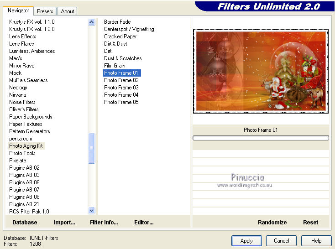The image size is (335, 249).
Task: Select Plugins AB 08 category
Action: 24,197
